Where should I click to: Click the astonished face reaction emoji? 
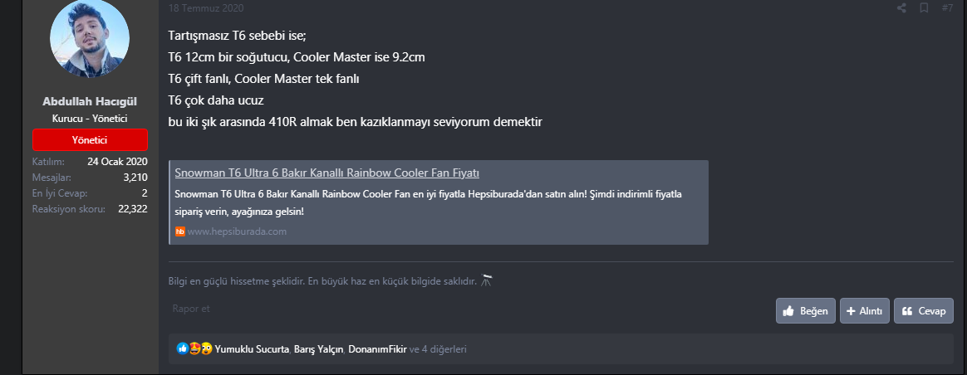pos(204,349)
